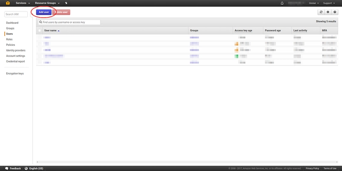This screenshot has height=171, width=342.
Task: Click the globe language icon
Action: (26, 168)
